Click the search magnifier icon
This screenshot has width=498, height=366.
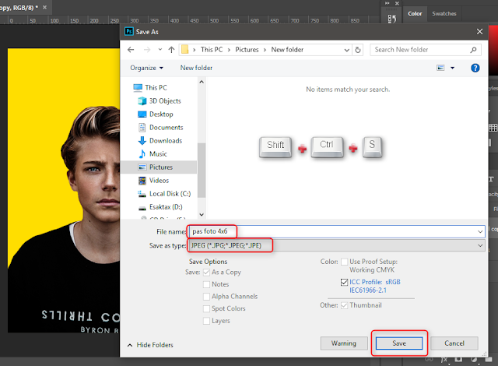point(474,50)
